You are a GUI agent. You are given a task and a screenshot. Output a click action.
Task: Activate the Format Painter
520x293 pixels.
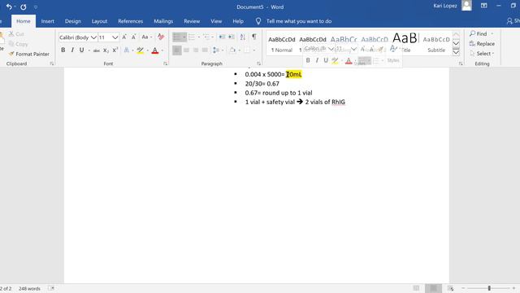point(29,54)
